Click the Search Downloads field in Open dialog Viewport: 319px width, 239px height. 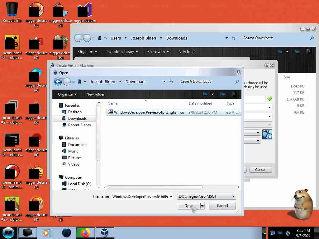(207, 82)
